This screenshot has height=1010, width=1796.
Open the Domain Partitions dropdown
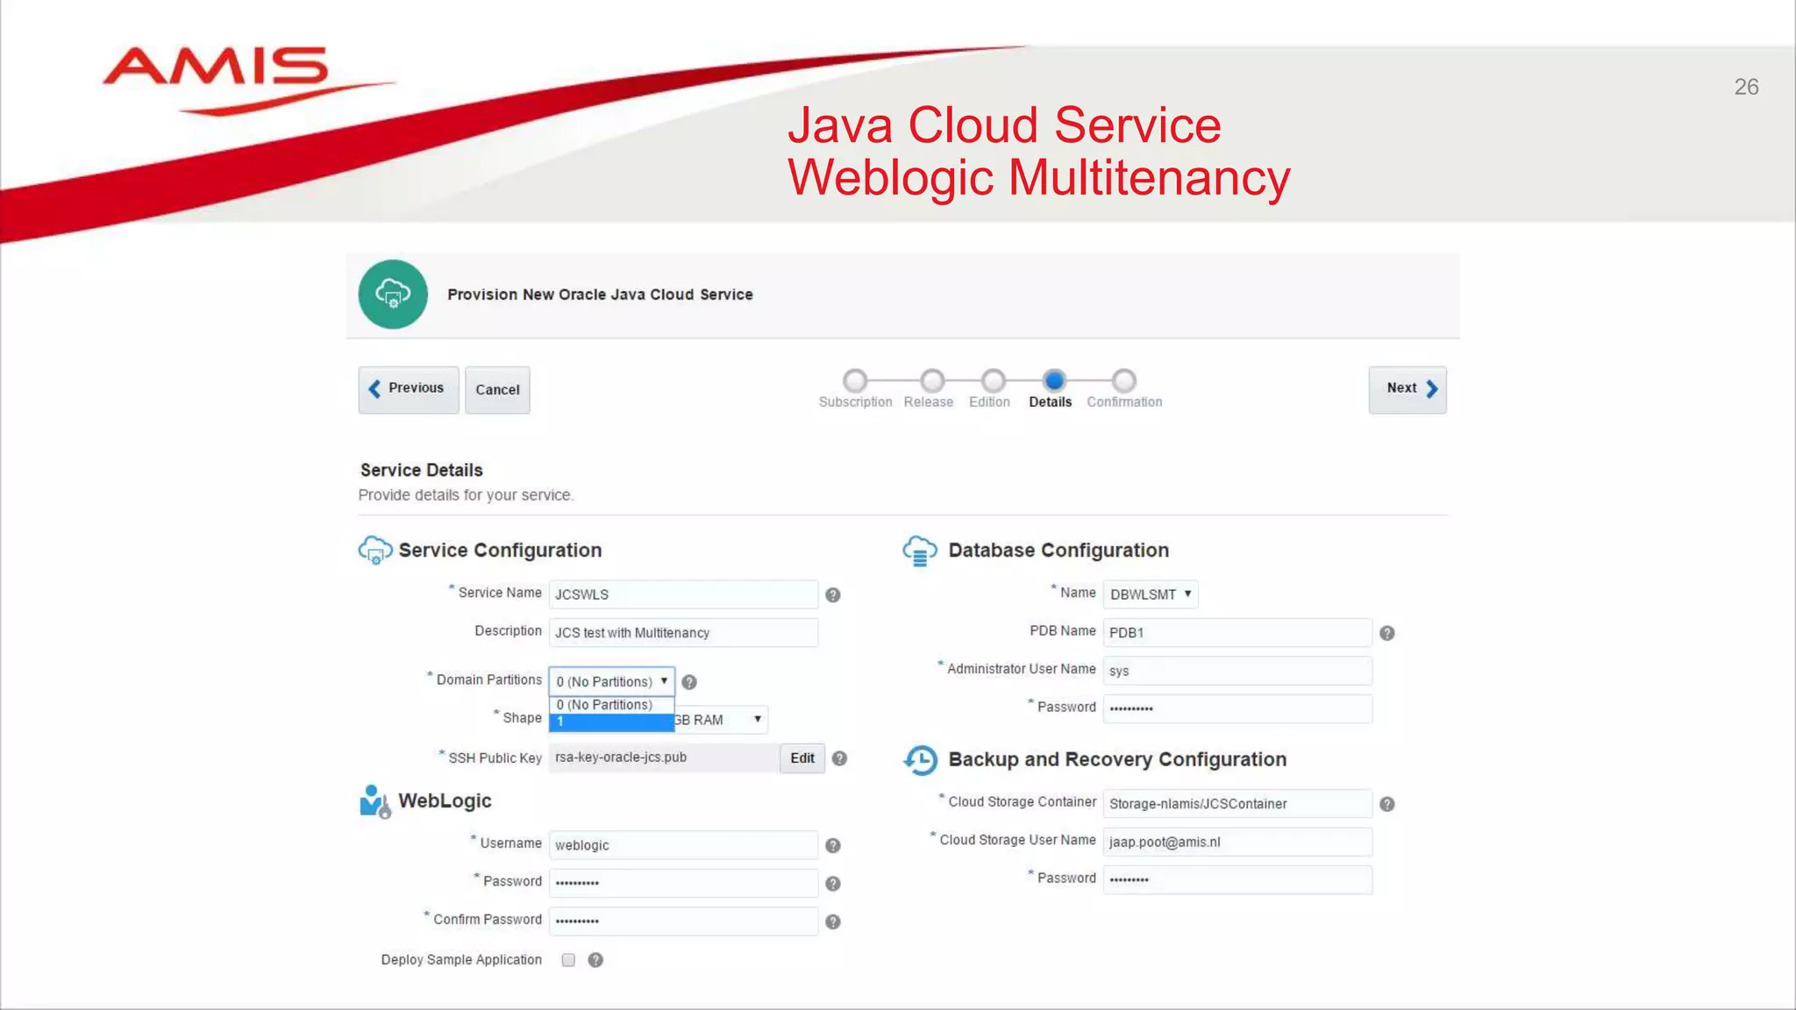click(612, 681)
